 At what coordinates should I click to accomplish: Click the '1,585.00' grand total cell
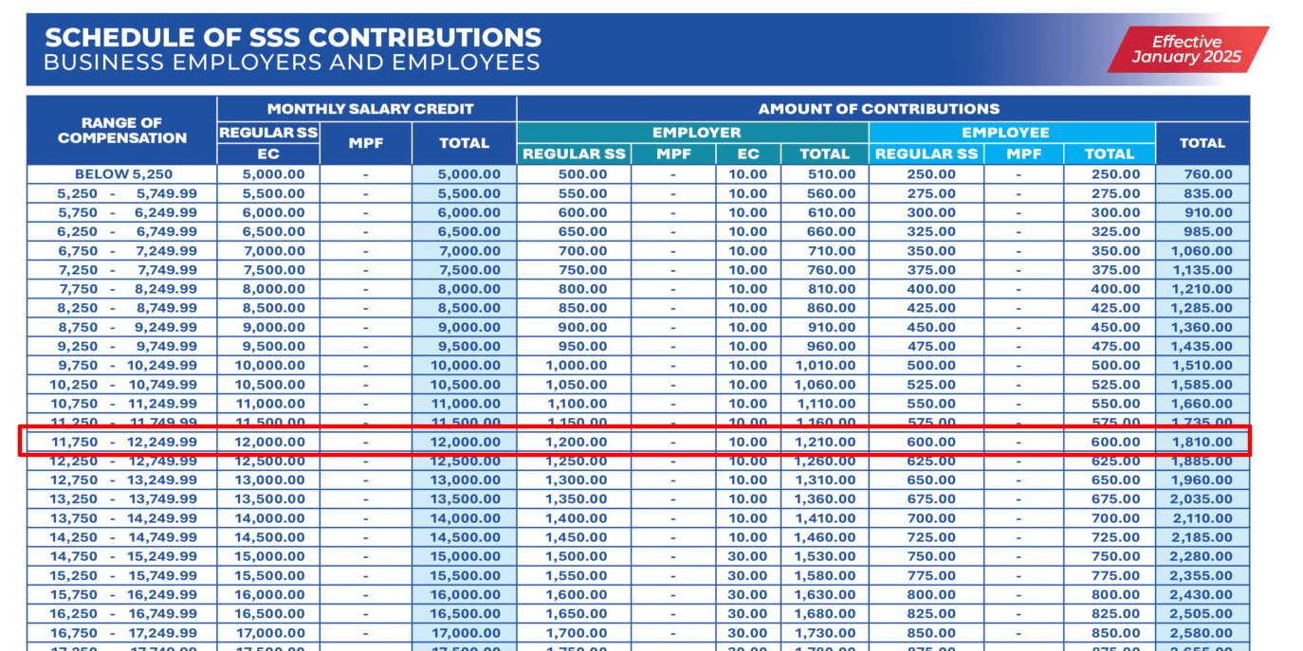1202,385
